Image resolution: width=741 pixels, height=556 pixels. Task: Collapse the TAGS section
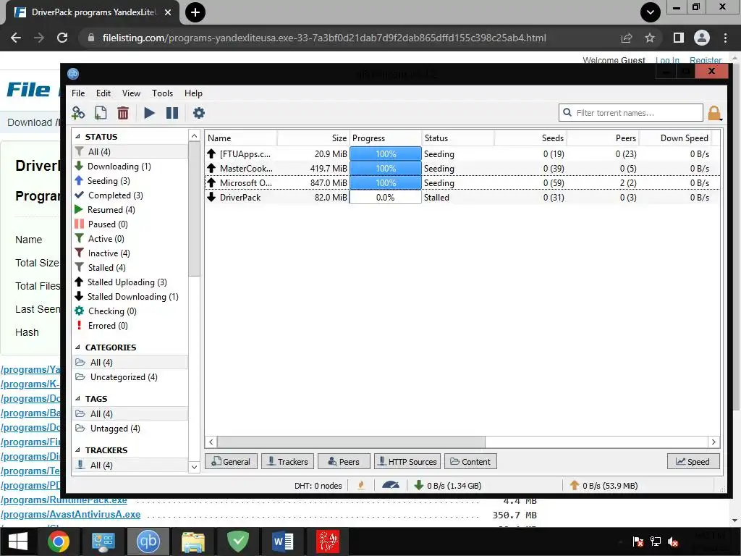pyautogui.click(x=78, y=399)
